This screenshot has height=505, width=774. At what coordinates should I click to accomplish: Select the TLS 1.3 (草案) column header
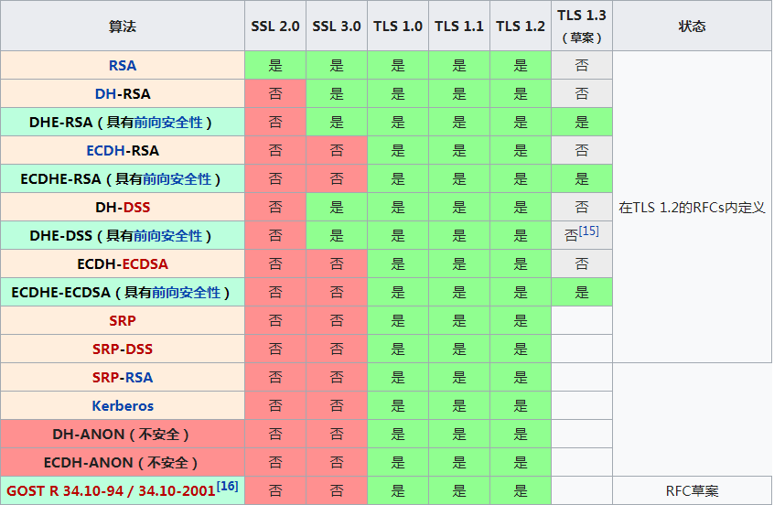tap(582, 26)
